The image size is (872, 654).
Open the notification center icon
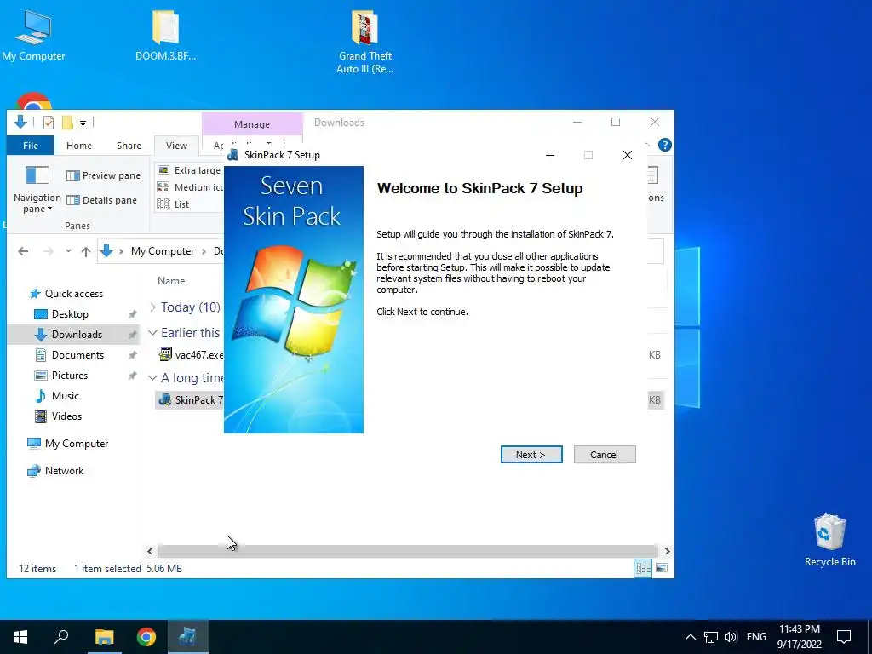point(844,637)
